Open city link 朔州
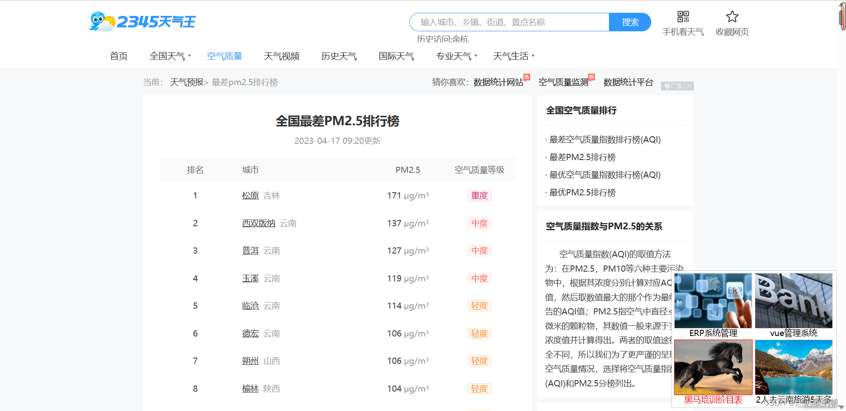846x411 pixels. coord(250,361)
